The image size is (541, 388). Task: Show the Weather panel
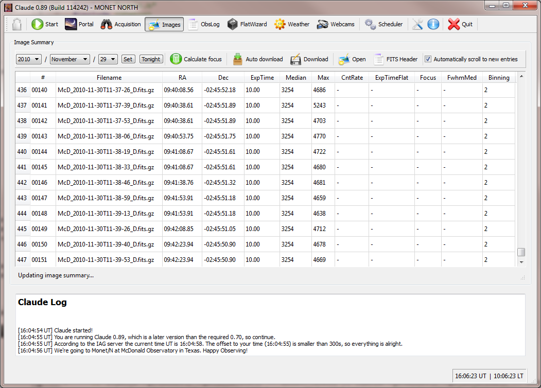click(292, 24)
